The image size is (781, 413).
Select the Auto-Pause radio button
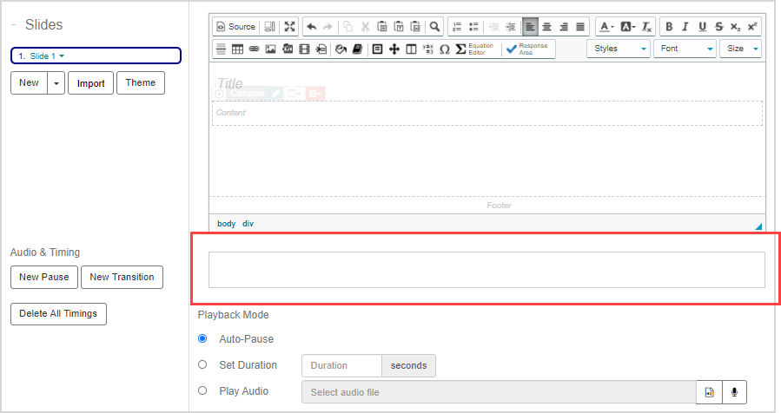point(202,338)
